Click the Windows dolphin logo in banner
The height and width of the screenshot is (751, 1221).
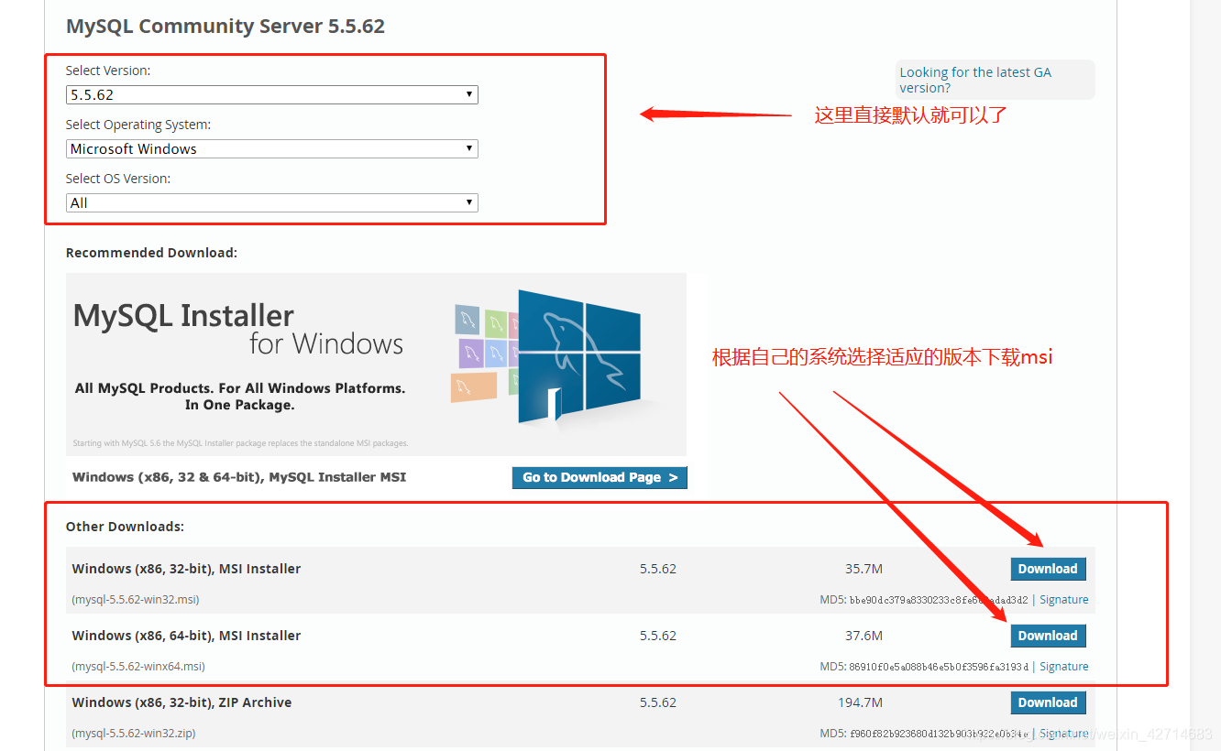click(578, 356)
